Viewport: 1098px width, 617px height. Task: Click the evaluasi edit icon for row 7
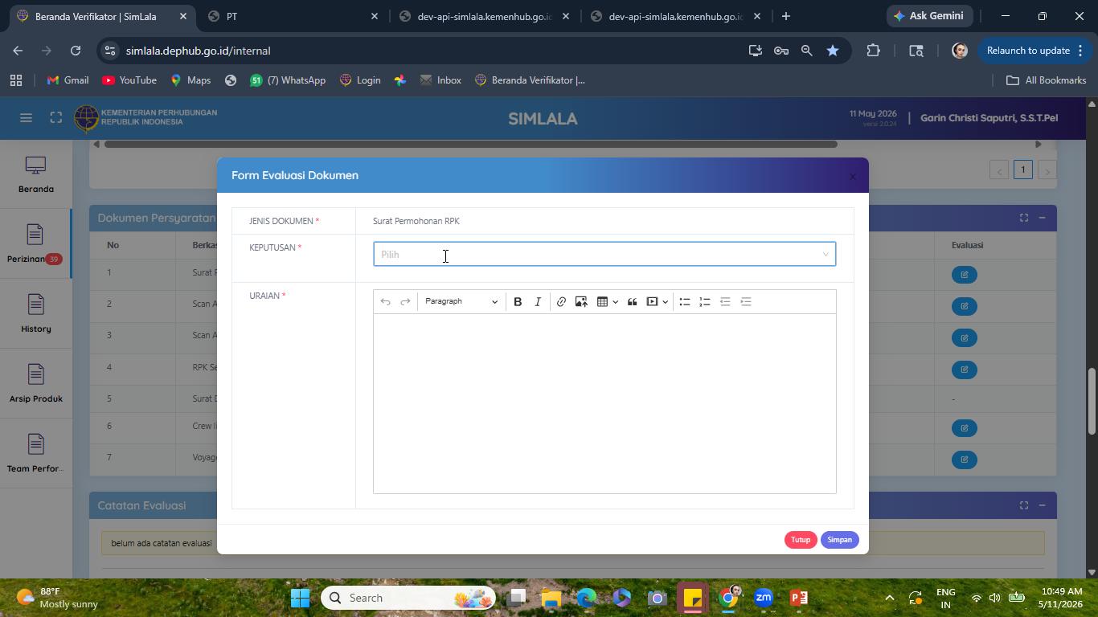pos(964,460)
